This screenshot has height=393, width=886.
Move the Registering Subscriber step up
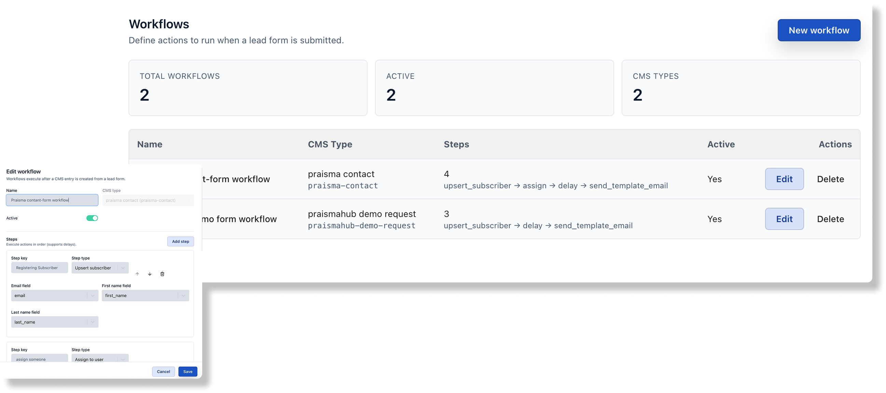137,274
